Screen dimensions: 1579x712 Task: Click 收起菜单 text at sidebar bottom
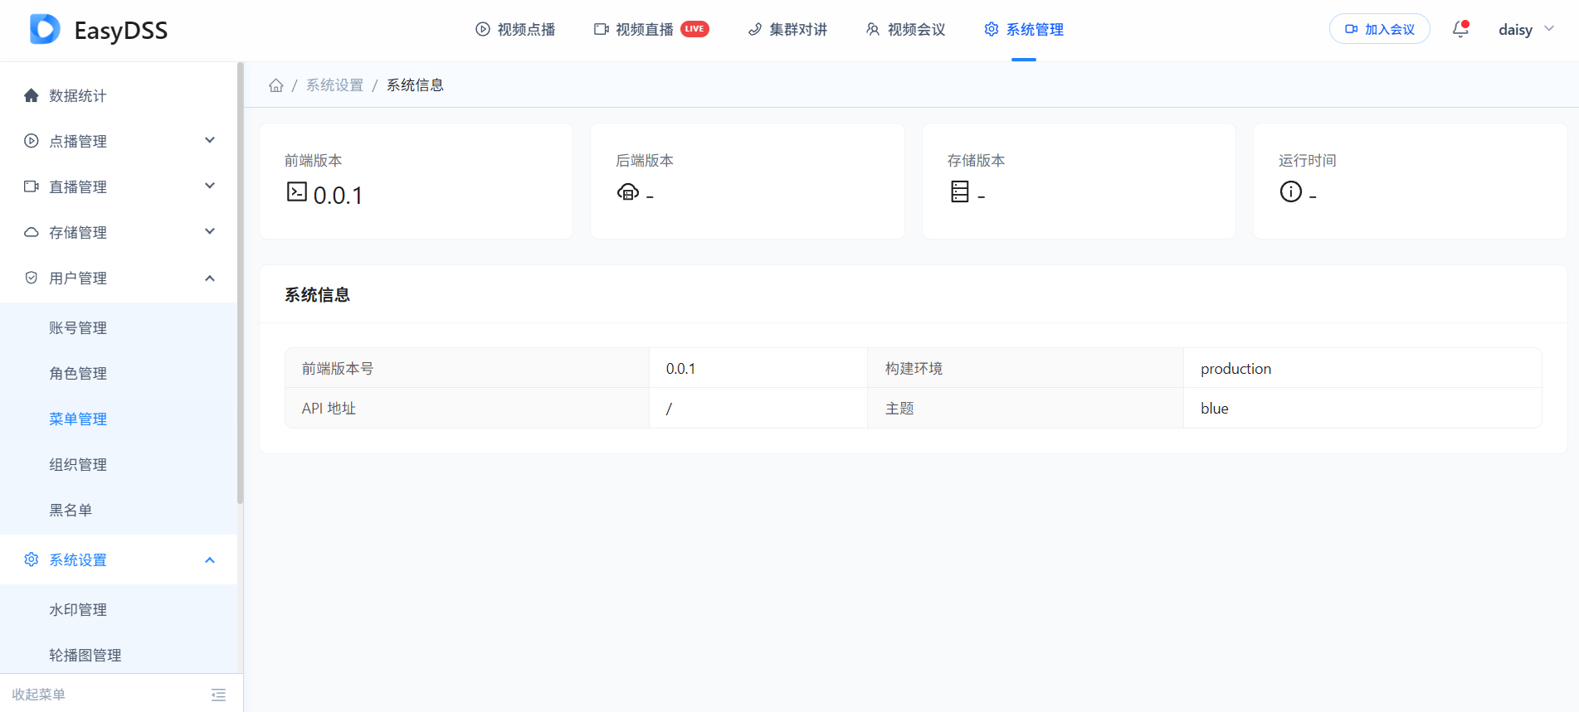pos(38,695)
